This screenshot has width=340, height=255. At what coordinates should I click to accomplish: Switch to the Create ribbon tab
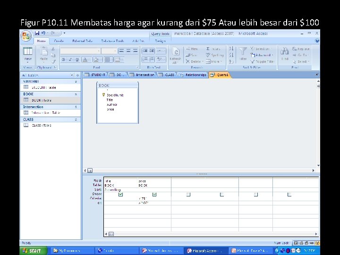point(59,41)
